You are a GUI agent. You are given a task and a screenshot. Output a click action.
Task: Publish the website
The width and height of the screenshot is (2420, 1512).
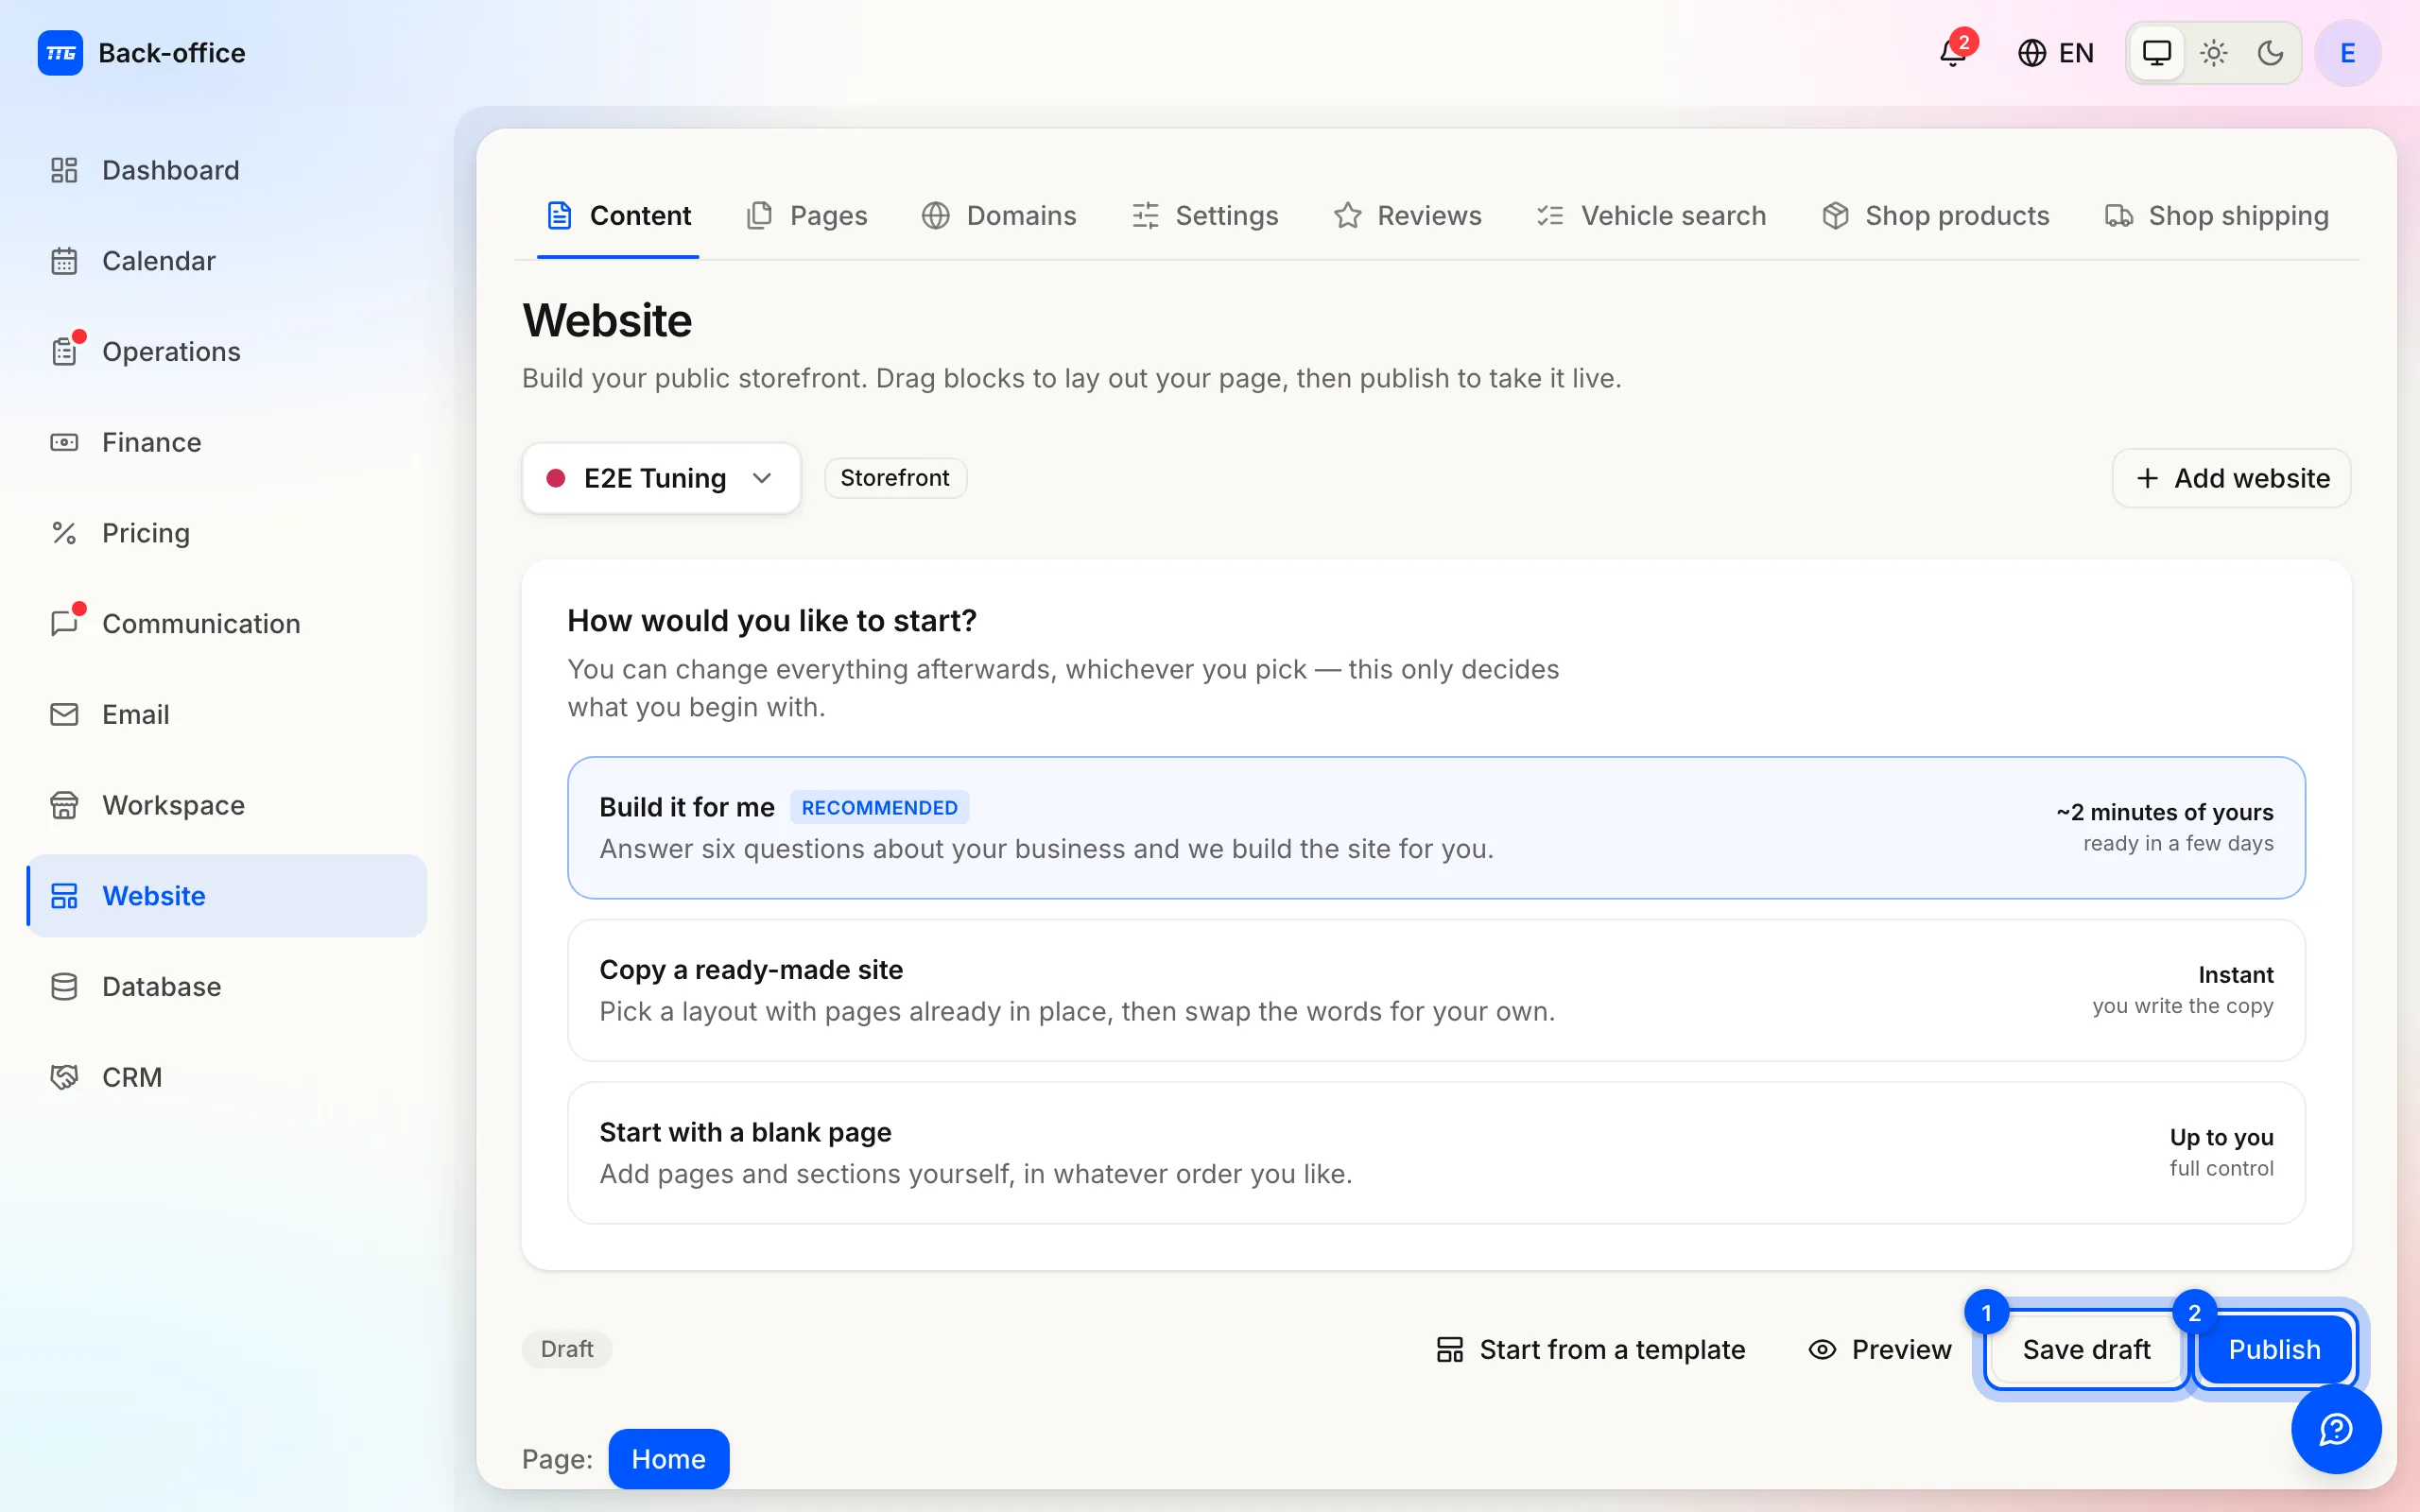pos(2274,1350)
